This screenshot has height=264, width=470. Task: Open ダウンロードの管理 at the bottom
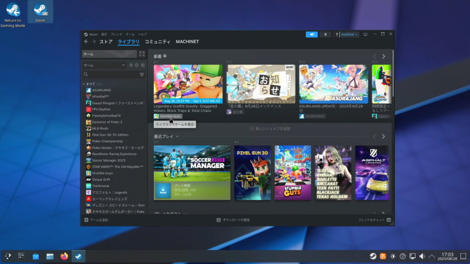click(x=233, y=220)
